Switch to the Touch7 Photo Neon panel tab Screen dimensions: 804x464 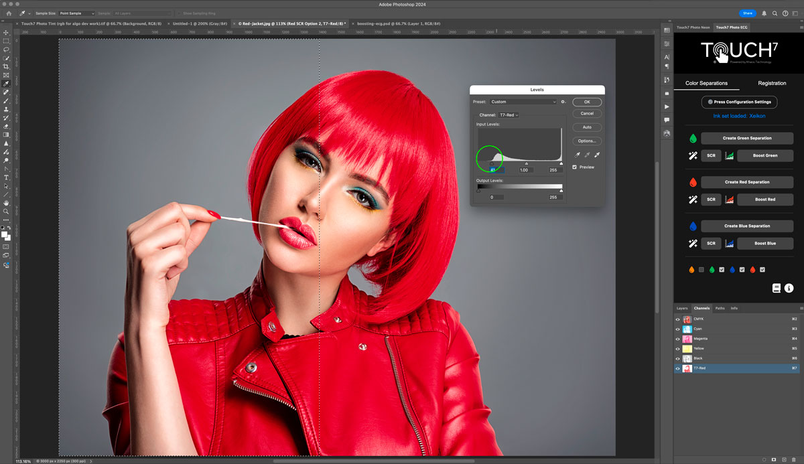tap(693, 27)
